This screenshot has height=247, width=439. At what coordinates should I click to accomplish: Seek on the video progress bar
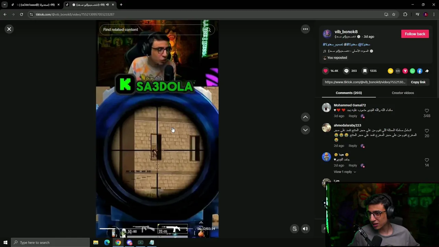click(x=146, y=229)
